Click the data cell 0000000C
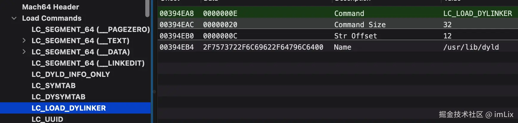 tap(220, 36)
